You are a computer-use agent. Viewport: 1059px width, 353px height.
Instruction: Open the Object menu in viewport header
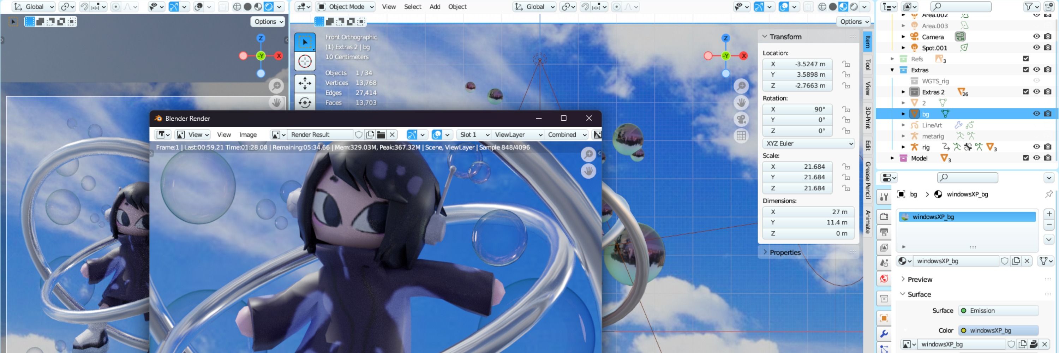click(457, 7)
